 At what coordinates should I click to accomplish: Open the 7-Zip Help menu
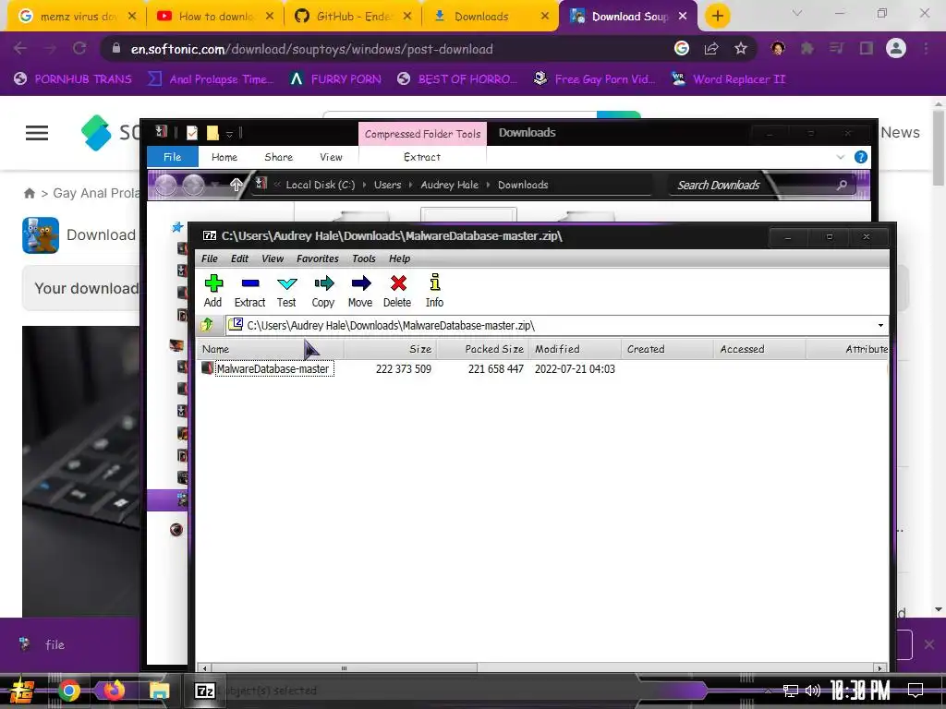399,258
